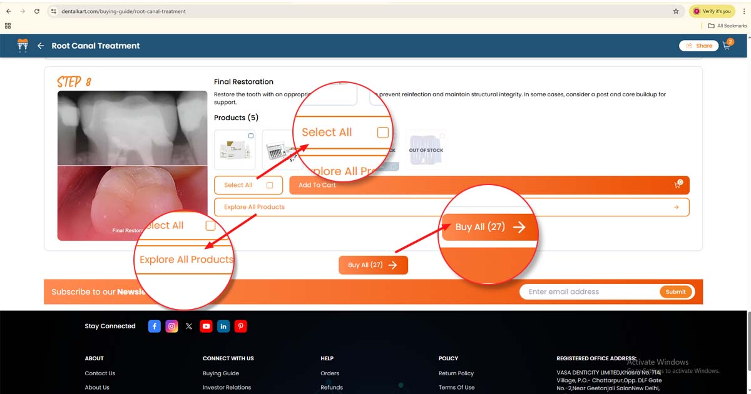
Task: Click the Buy All (27) button
Action: [373, 265]
